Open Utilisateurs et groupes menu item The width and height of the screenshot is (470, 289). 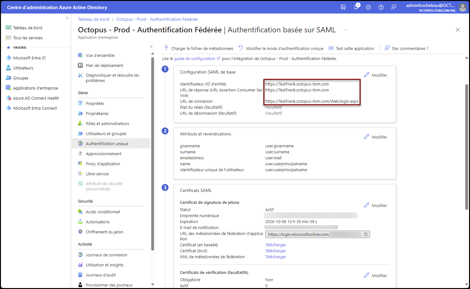coord(106,134)
